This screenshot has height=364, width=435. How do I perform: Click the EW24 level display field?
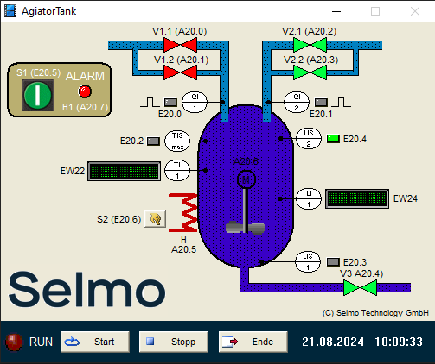[x=357, y=198]
